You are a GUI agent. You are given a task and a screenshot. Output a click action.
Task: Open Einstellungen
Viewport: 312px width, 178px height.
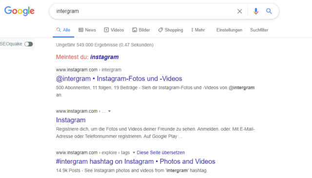click(x=229, y=30)
